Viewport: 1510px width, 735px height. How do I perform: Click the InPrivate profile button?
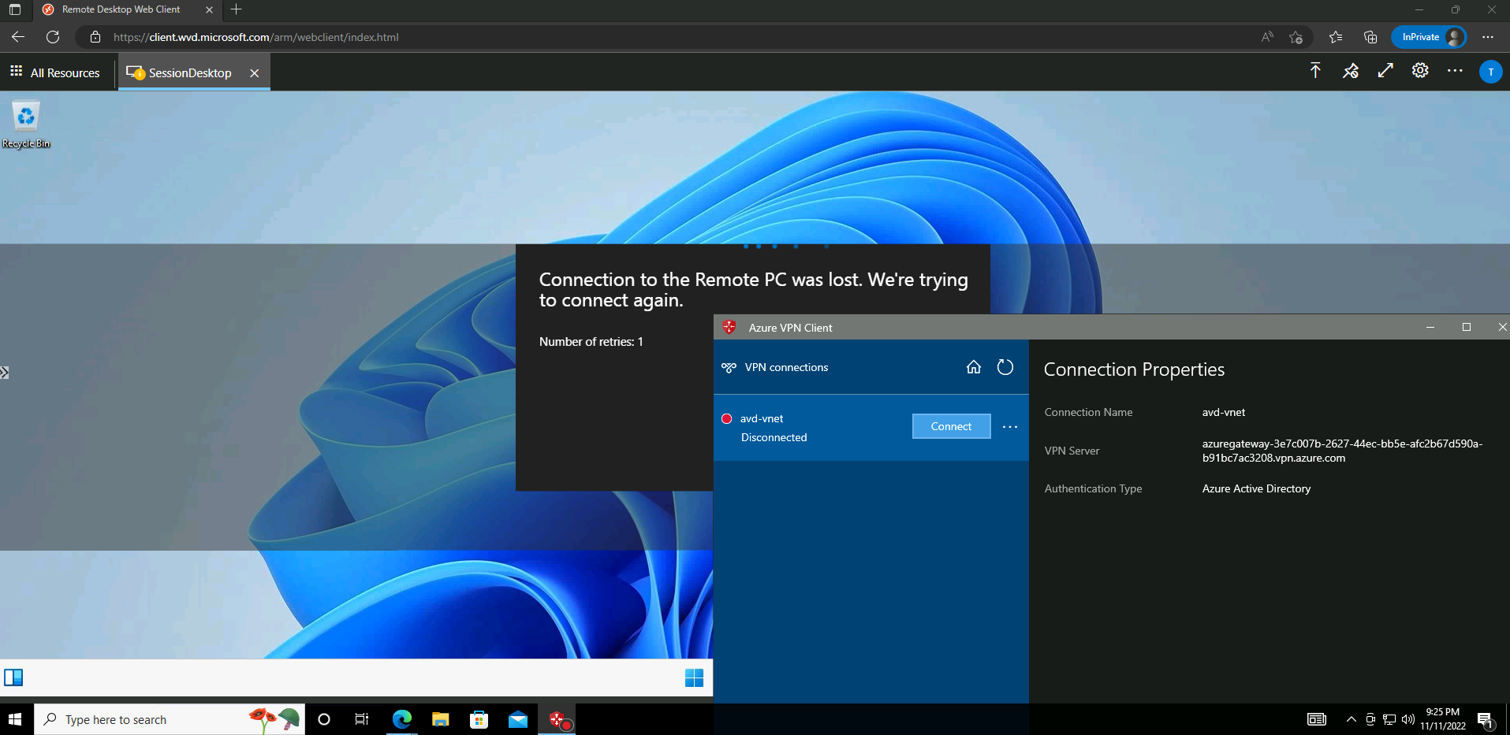tap(1429, 37)
